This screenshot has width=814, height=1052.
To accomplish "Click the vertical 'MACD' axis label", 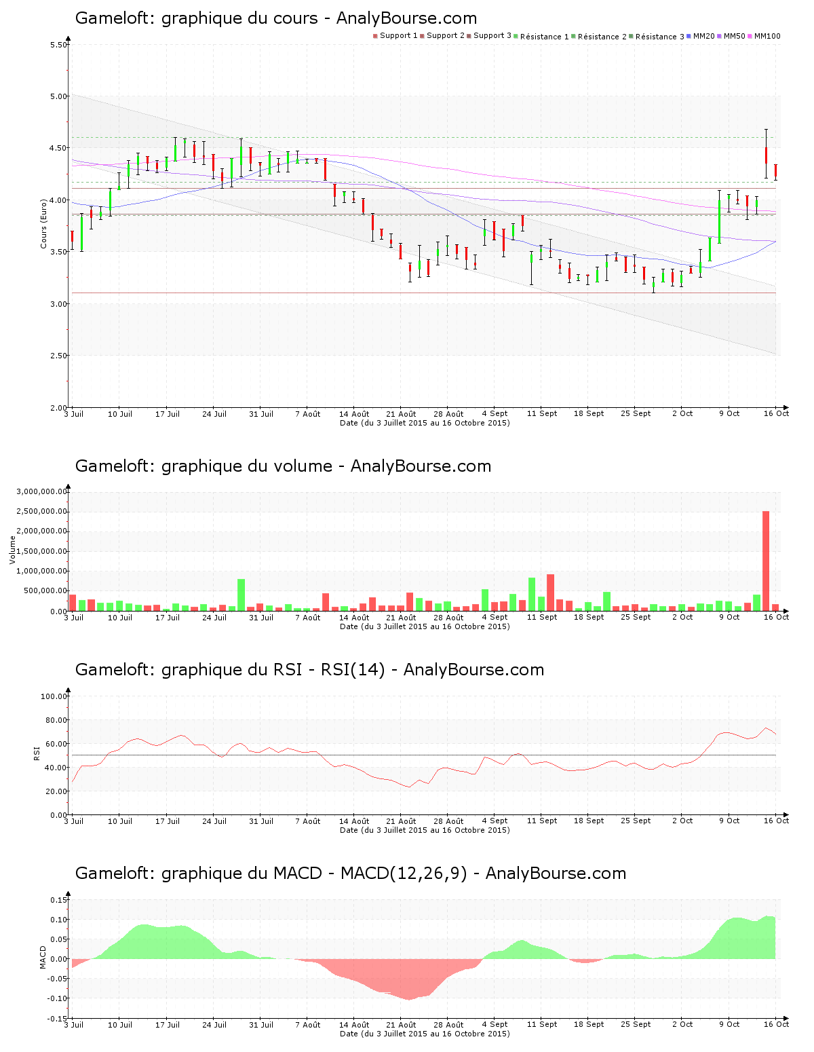I will click(43, 957).
